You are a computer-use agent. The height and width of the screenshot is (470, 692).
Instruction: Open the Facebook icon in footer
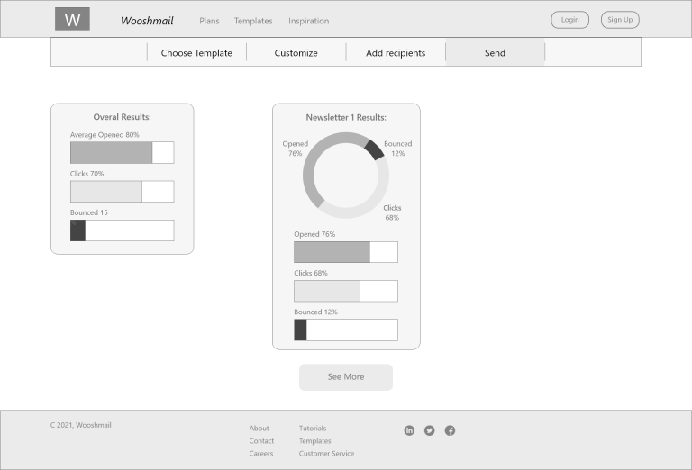(450, 430)
